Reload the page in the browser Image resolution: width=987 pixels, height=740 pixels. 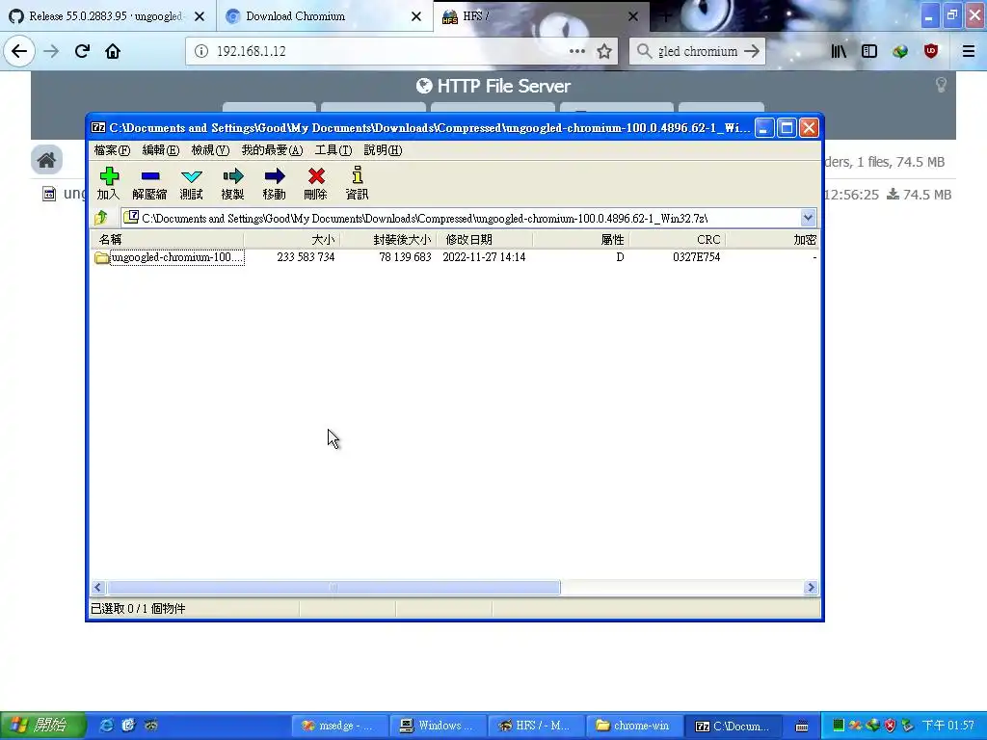pos(82,51)
